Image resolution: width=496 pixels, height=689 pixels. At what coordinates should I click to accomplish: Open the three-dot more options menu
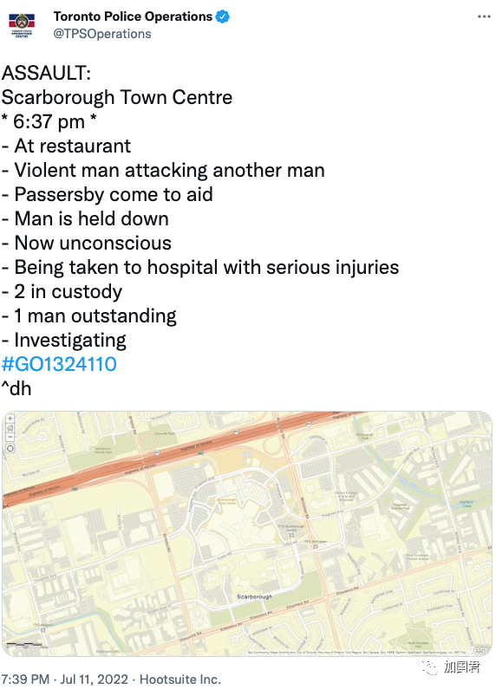[x=484, y=16]
